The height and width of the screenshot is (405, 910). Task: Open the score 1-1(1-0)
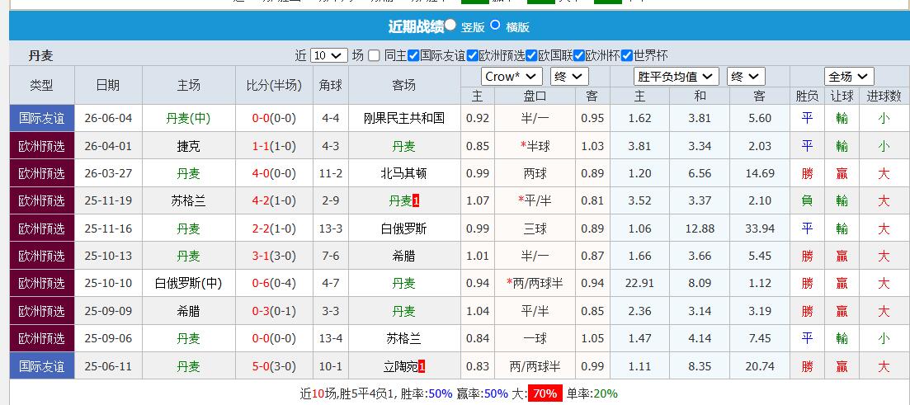click(x=274, y=146)
